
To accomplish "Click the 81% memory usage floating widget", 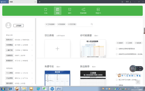I will click(133, 69).
